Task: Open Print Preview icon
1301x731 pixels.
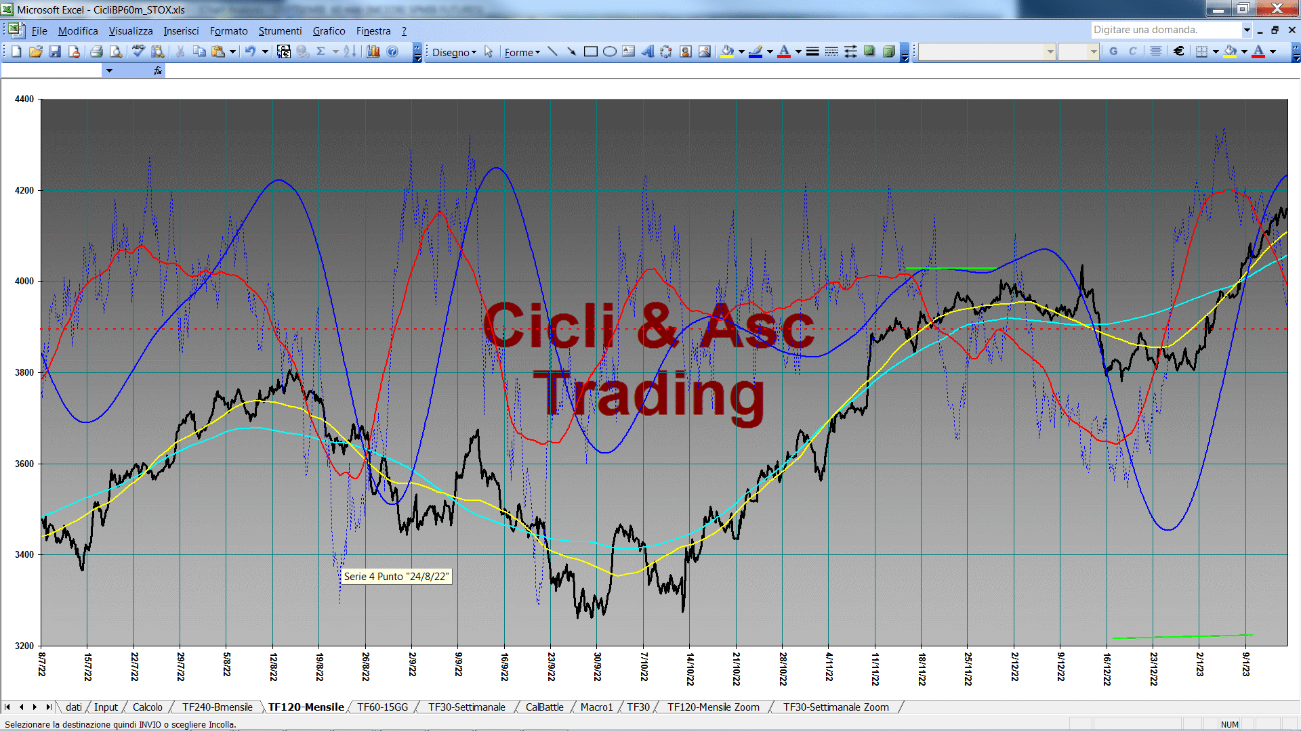Action: coord(116,51)
